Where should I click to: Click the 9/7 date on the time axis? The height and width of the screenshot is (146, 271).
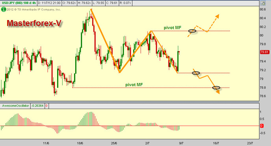(x=181, y=143)
